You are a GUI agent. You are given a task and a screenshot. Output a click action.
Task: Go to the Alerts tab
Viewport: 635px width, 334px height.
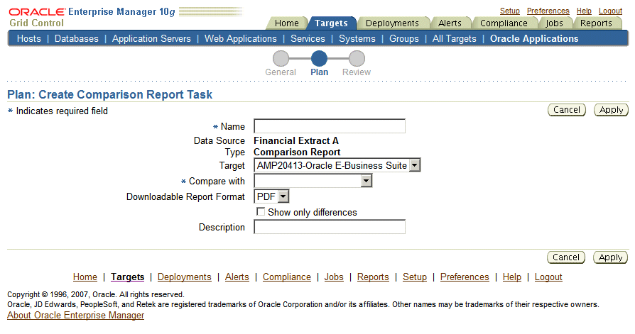coord(450,23)
